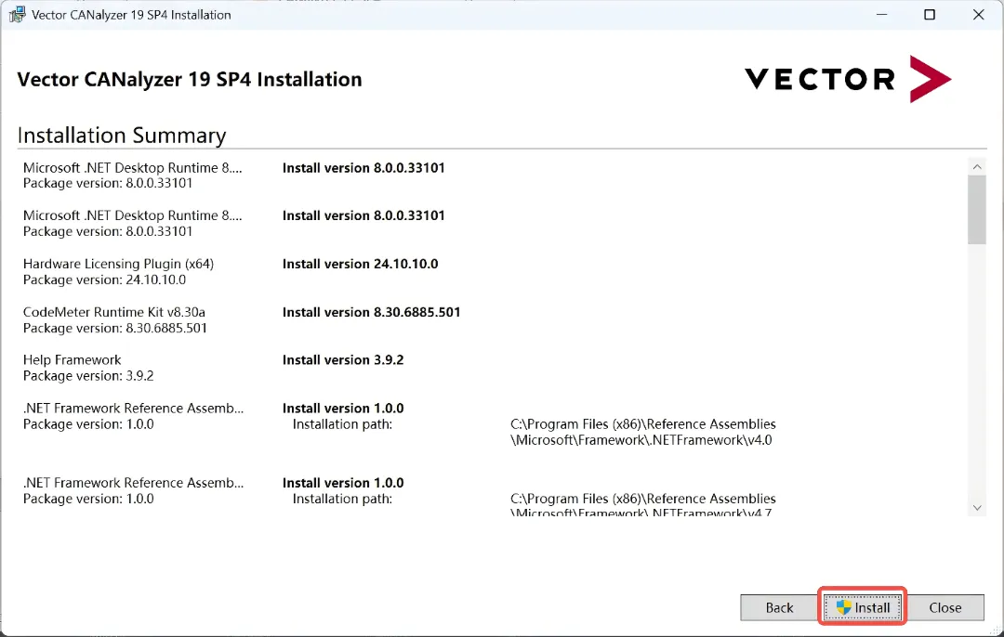Click 'Package version: 3.9.2' text
The height and width of the screenshot is (637, 1004).
(88, 375)
